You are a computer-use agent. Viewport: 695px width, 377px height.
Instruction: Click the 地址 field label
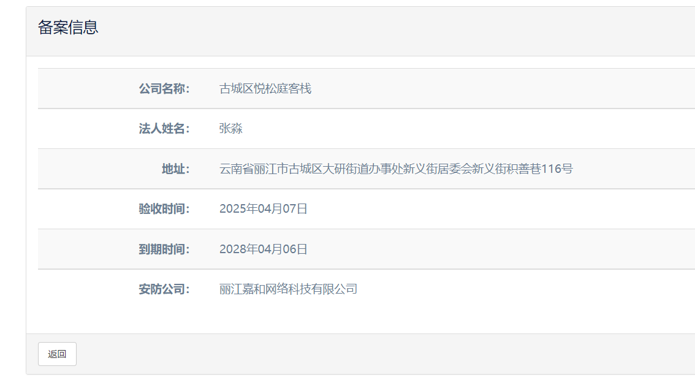coord(175,169)
